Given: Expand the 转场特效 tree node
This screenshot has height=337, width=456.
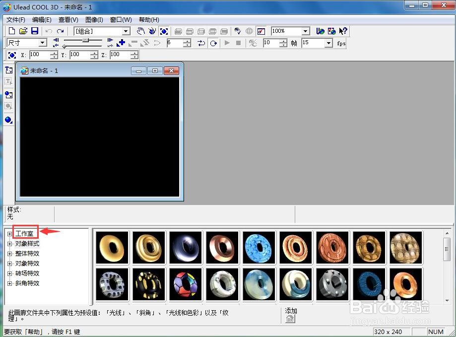Looking at the screenshot, I should (x=9, y=273).
